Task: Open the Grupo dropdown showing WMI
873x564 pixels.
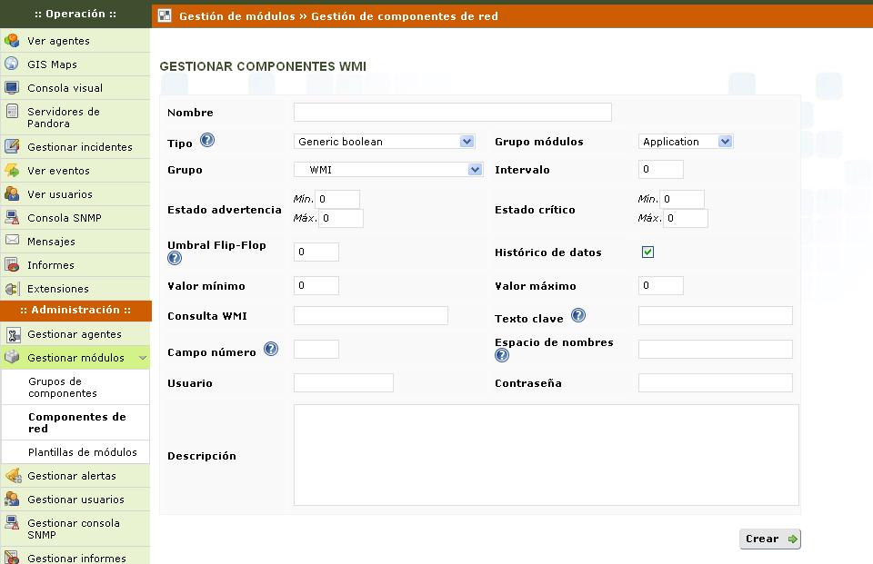Action: click(x=387, y=170)
